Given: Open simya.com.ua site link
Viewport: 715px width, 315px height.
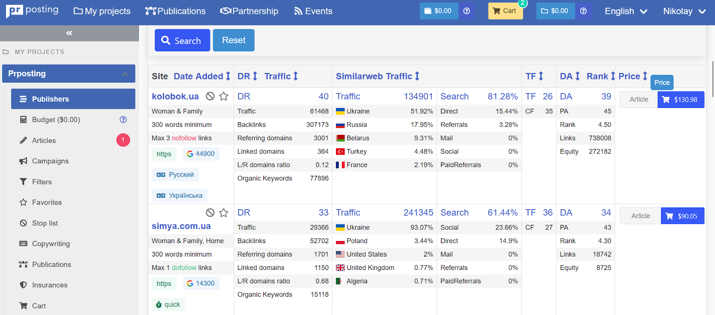Looking at the screenshot, I should click(181, 226).
